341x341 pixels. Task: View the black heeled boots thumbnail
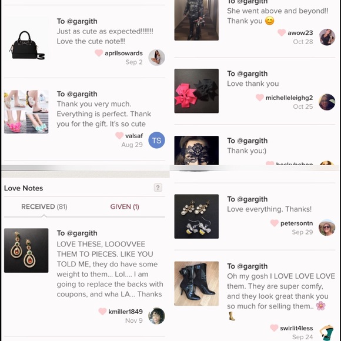click(196, 283)
